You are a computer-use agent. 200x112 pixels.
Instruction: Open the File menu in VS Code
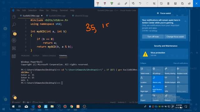point(18,10)
